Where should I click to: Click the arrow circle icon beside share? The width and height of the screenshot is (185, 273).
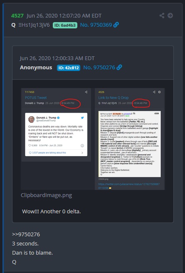pos(170,15)
